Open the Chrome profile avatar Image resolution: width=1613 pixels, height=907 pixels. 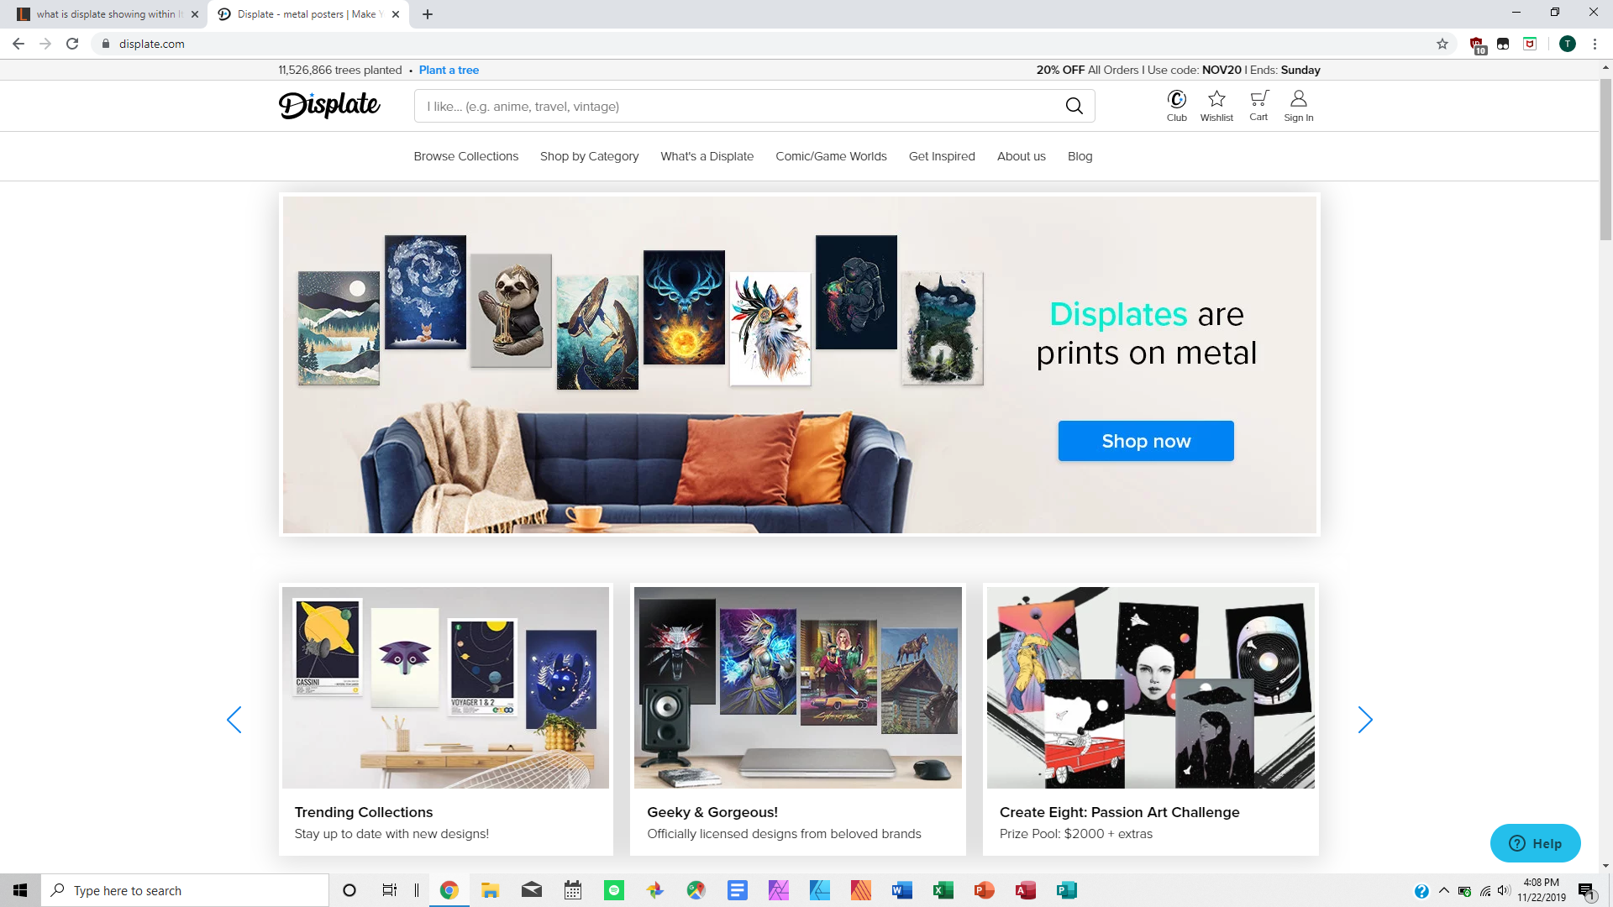tap(1567, 44)
